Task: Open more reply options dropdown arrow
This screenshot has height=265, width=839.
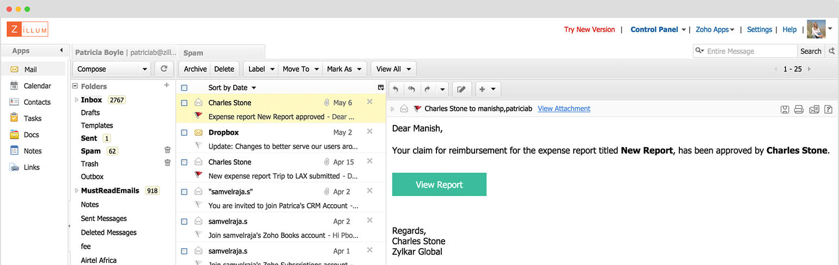Action: coord(442,89)
